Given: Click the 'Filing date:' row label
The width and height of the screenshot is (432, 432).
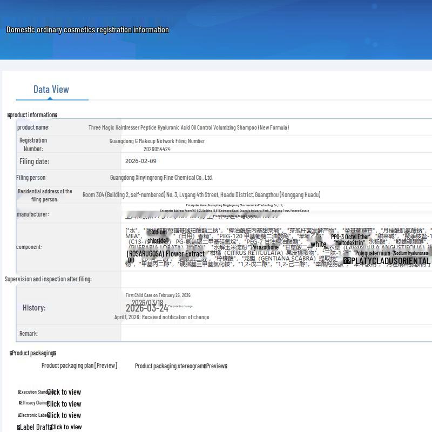Looking at the screenshot, I should [34, 161].
